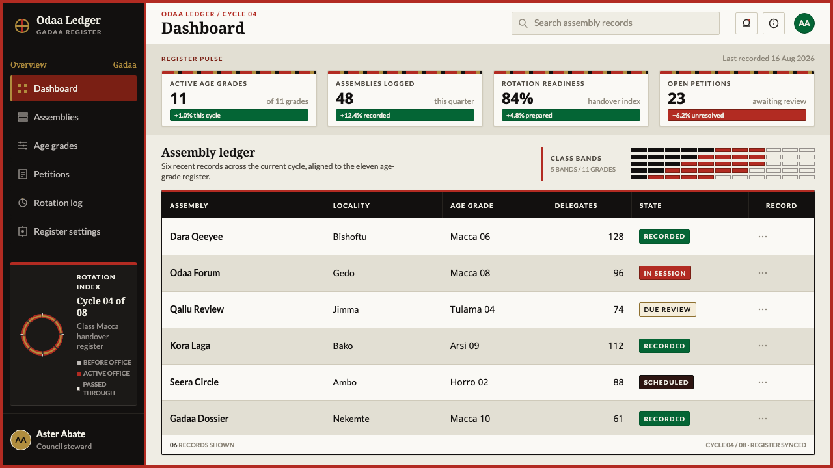Screen dimensions: 833x468
Task: Go to Dashboard in the sidebar
Action: coord(74,88)
